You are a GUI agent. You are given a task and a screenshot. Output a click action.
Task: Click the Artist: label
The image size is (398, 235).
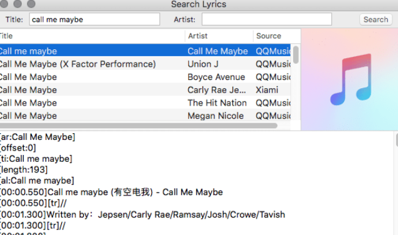coord(184,19)
